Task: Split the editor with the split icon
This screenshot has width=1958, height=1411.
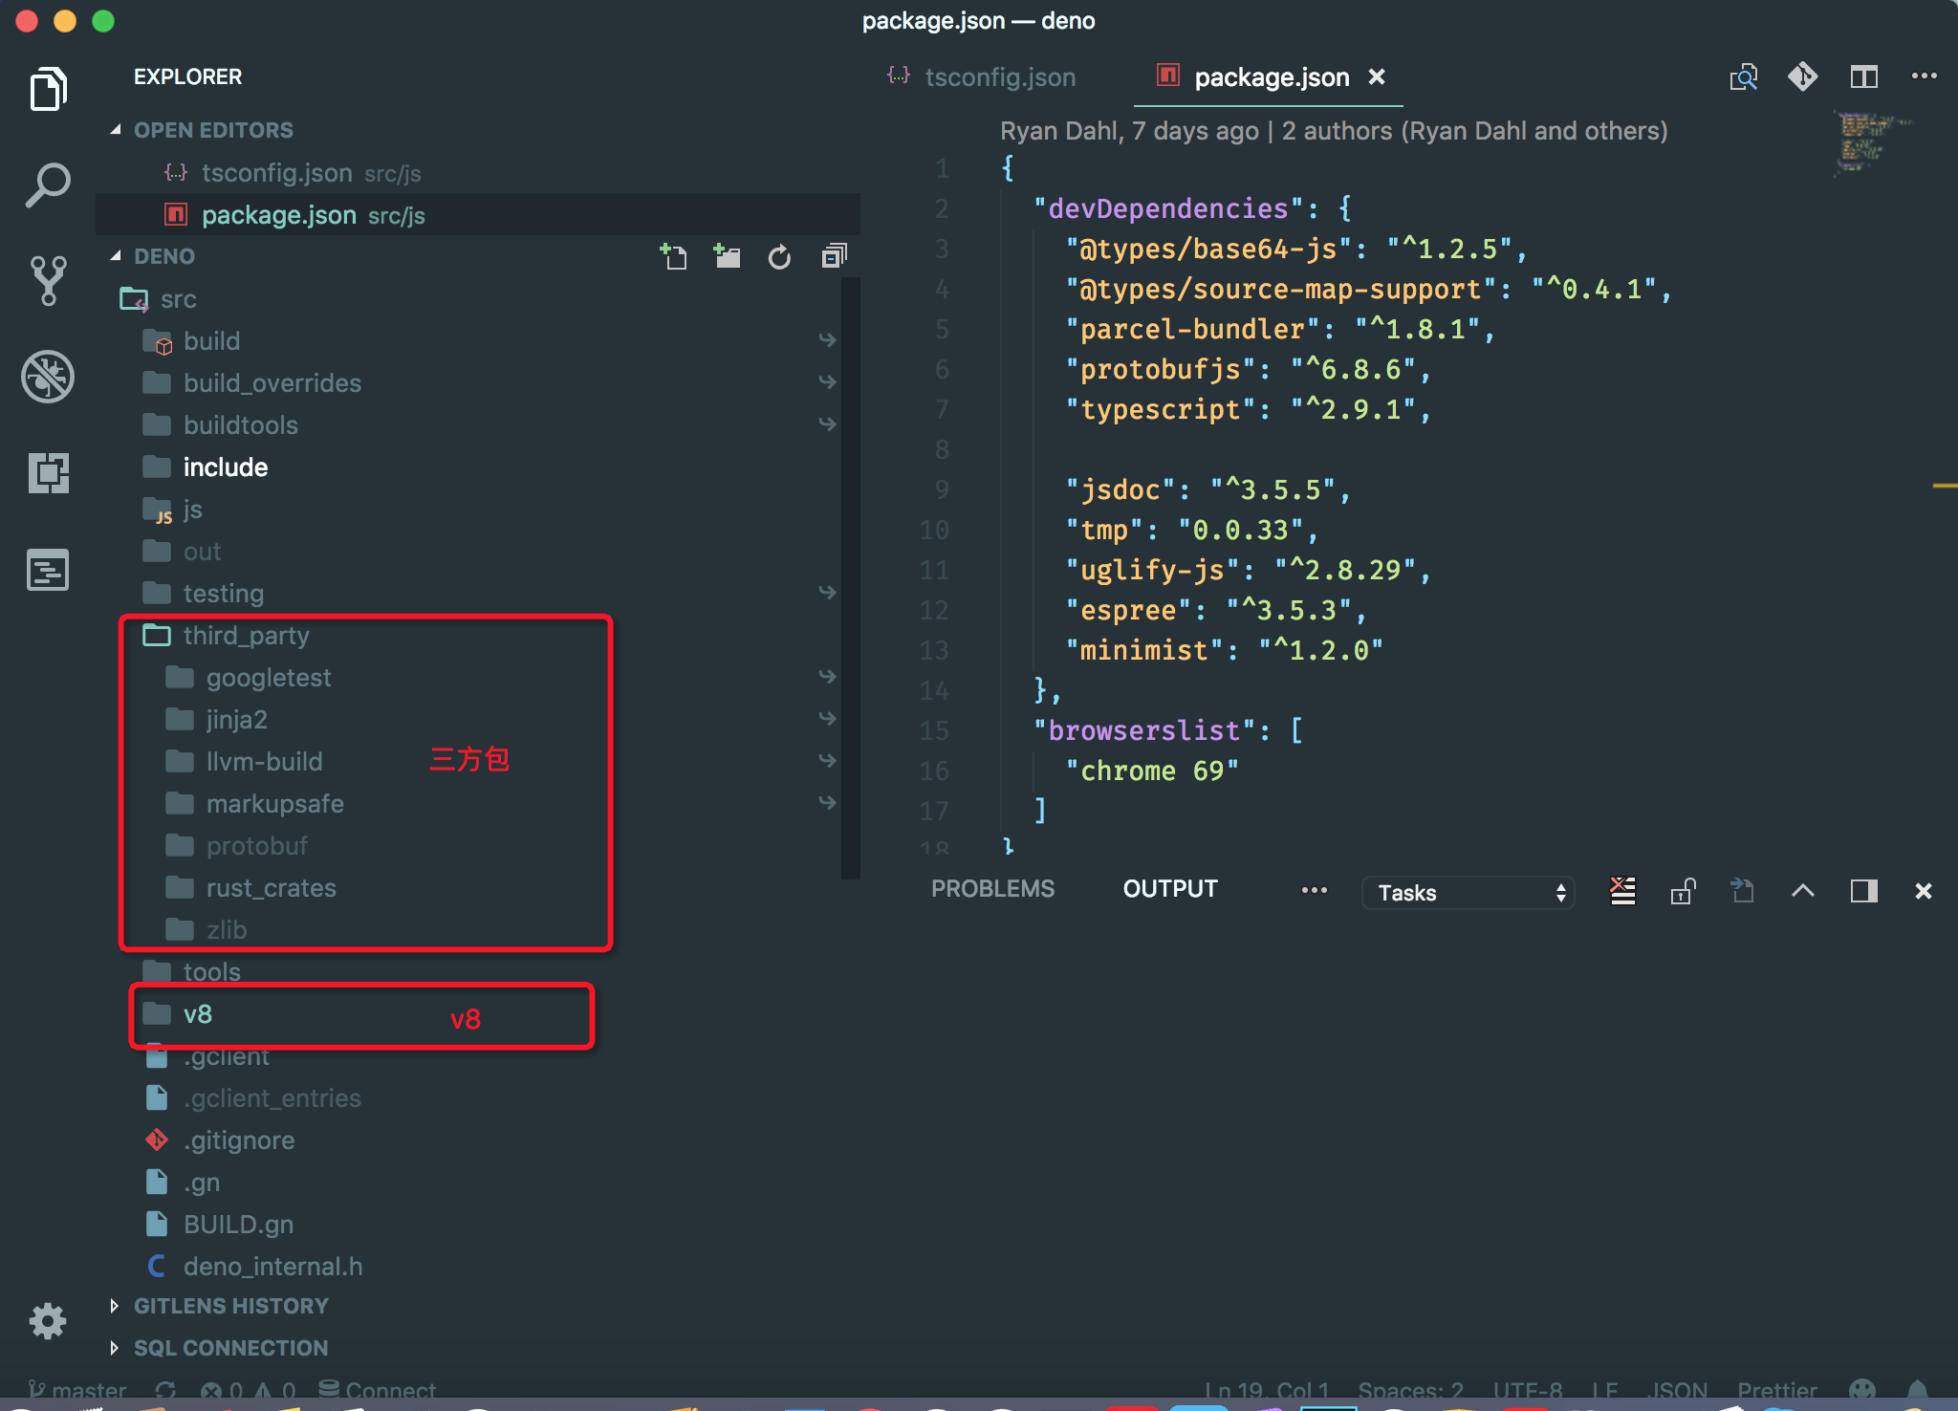Action: [1864, 76]
